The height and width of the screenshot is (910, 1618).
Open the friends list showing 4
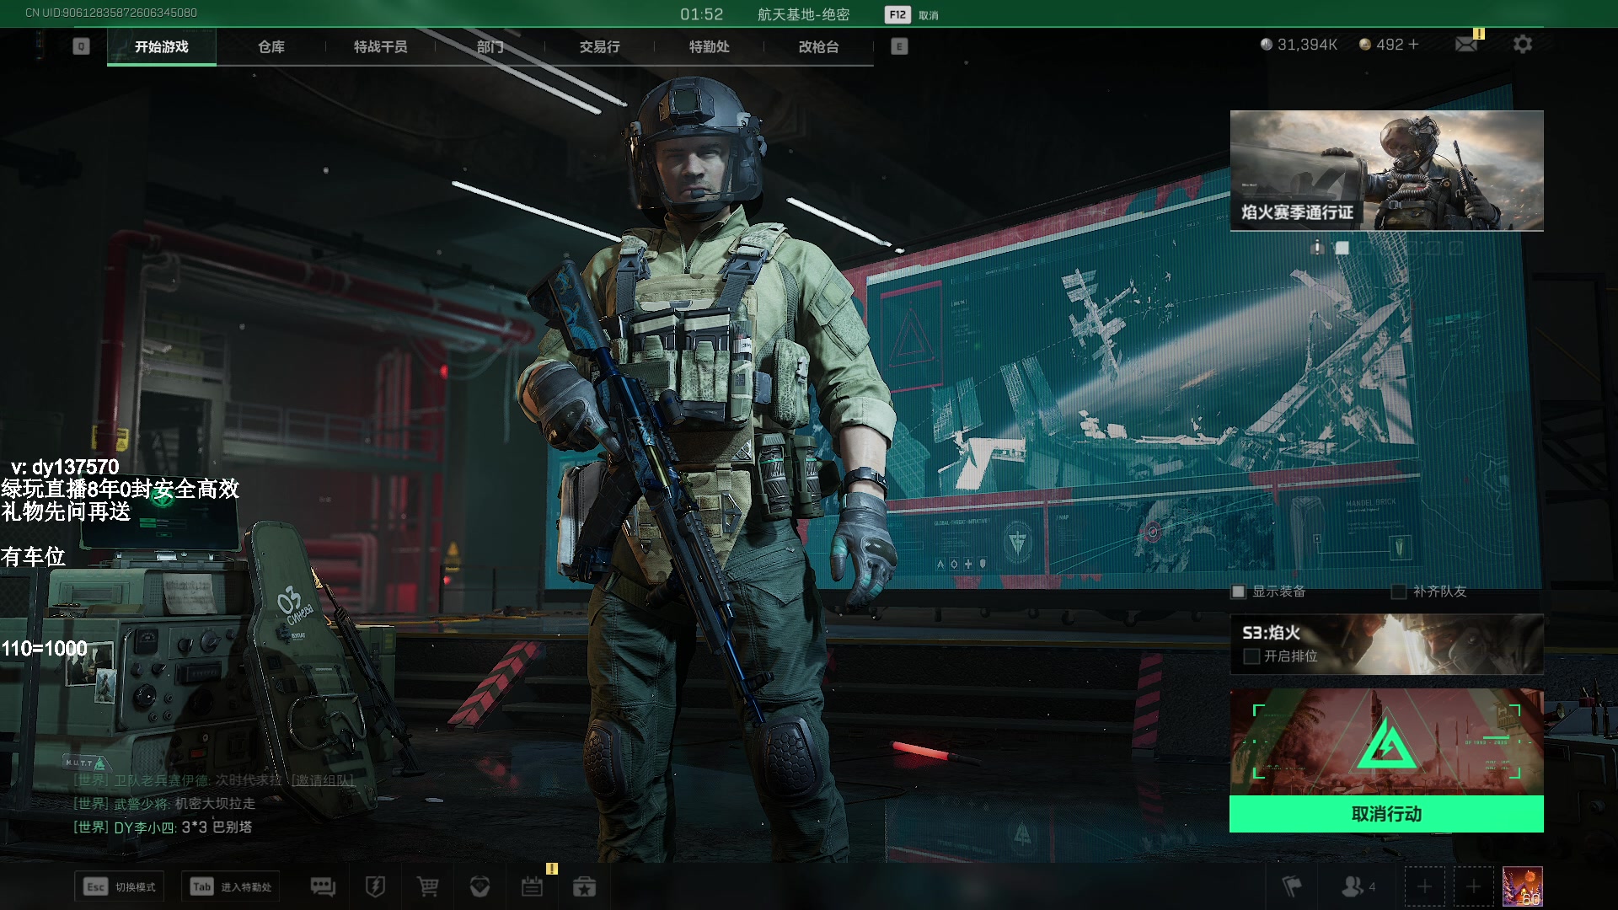[x=1358, y=886]
